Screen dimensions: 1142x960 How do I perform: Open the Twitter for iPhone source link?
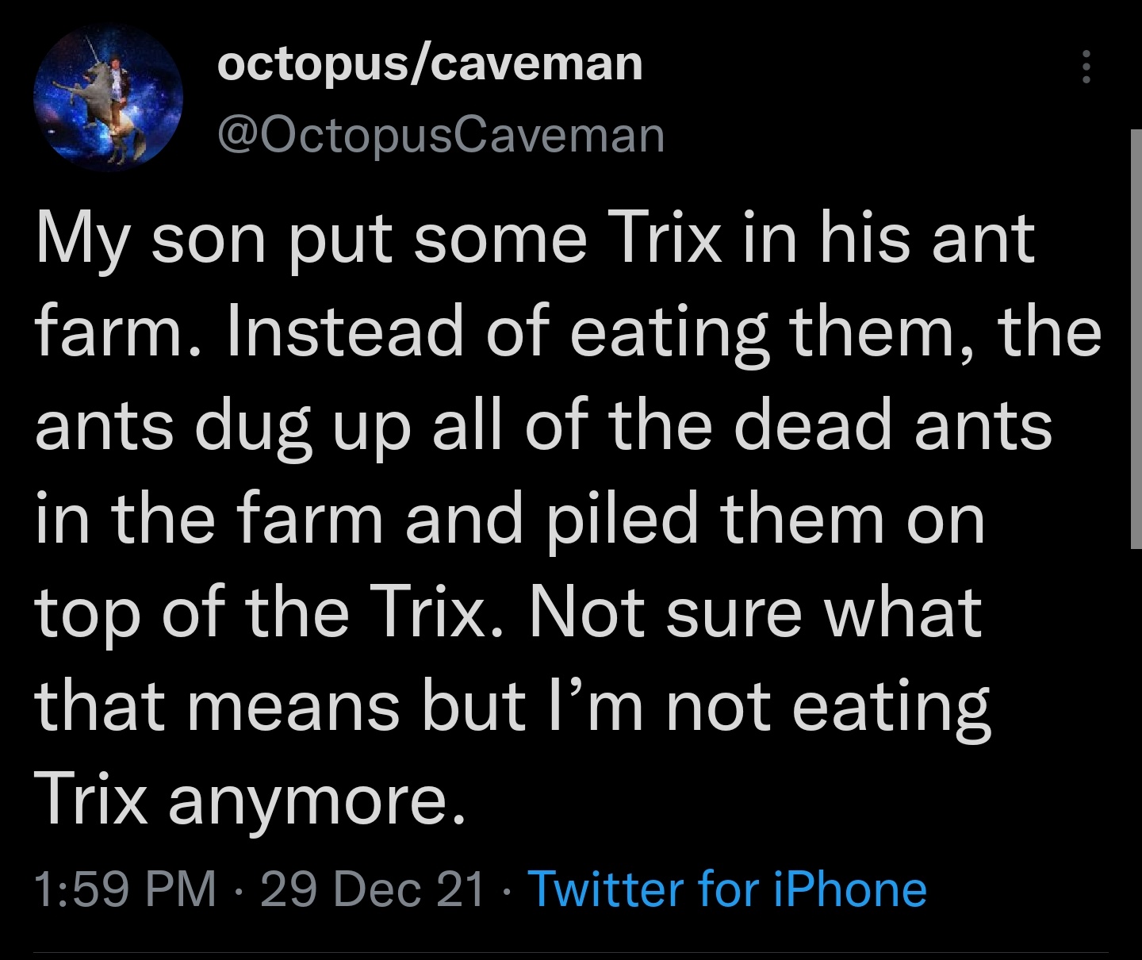click(726, 888)
